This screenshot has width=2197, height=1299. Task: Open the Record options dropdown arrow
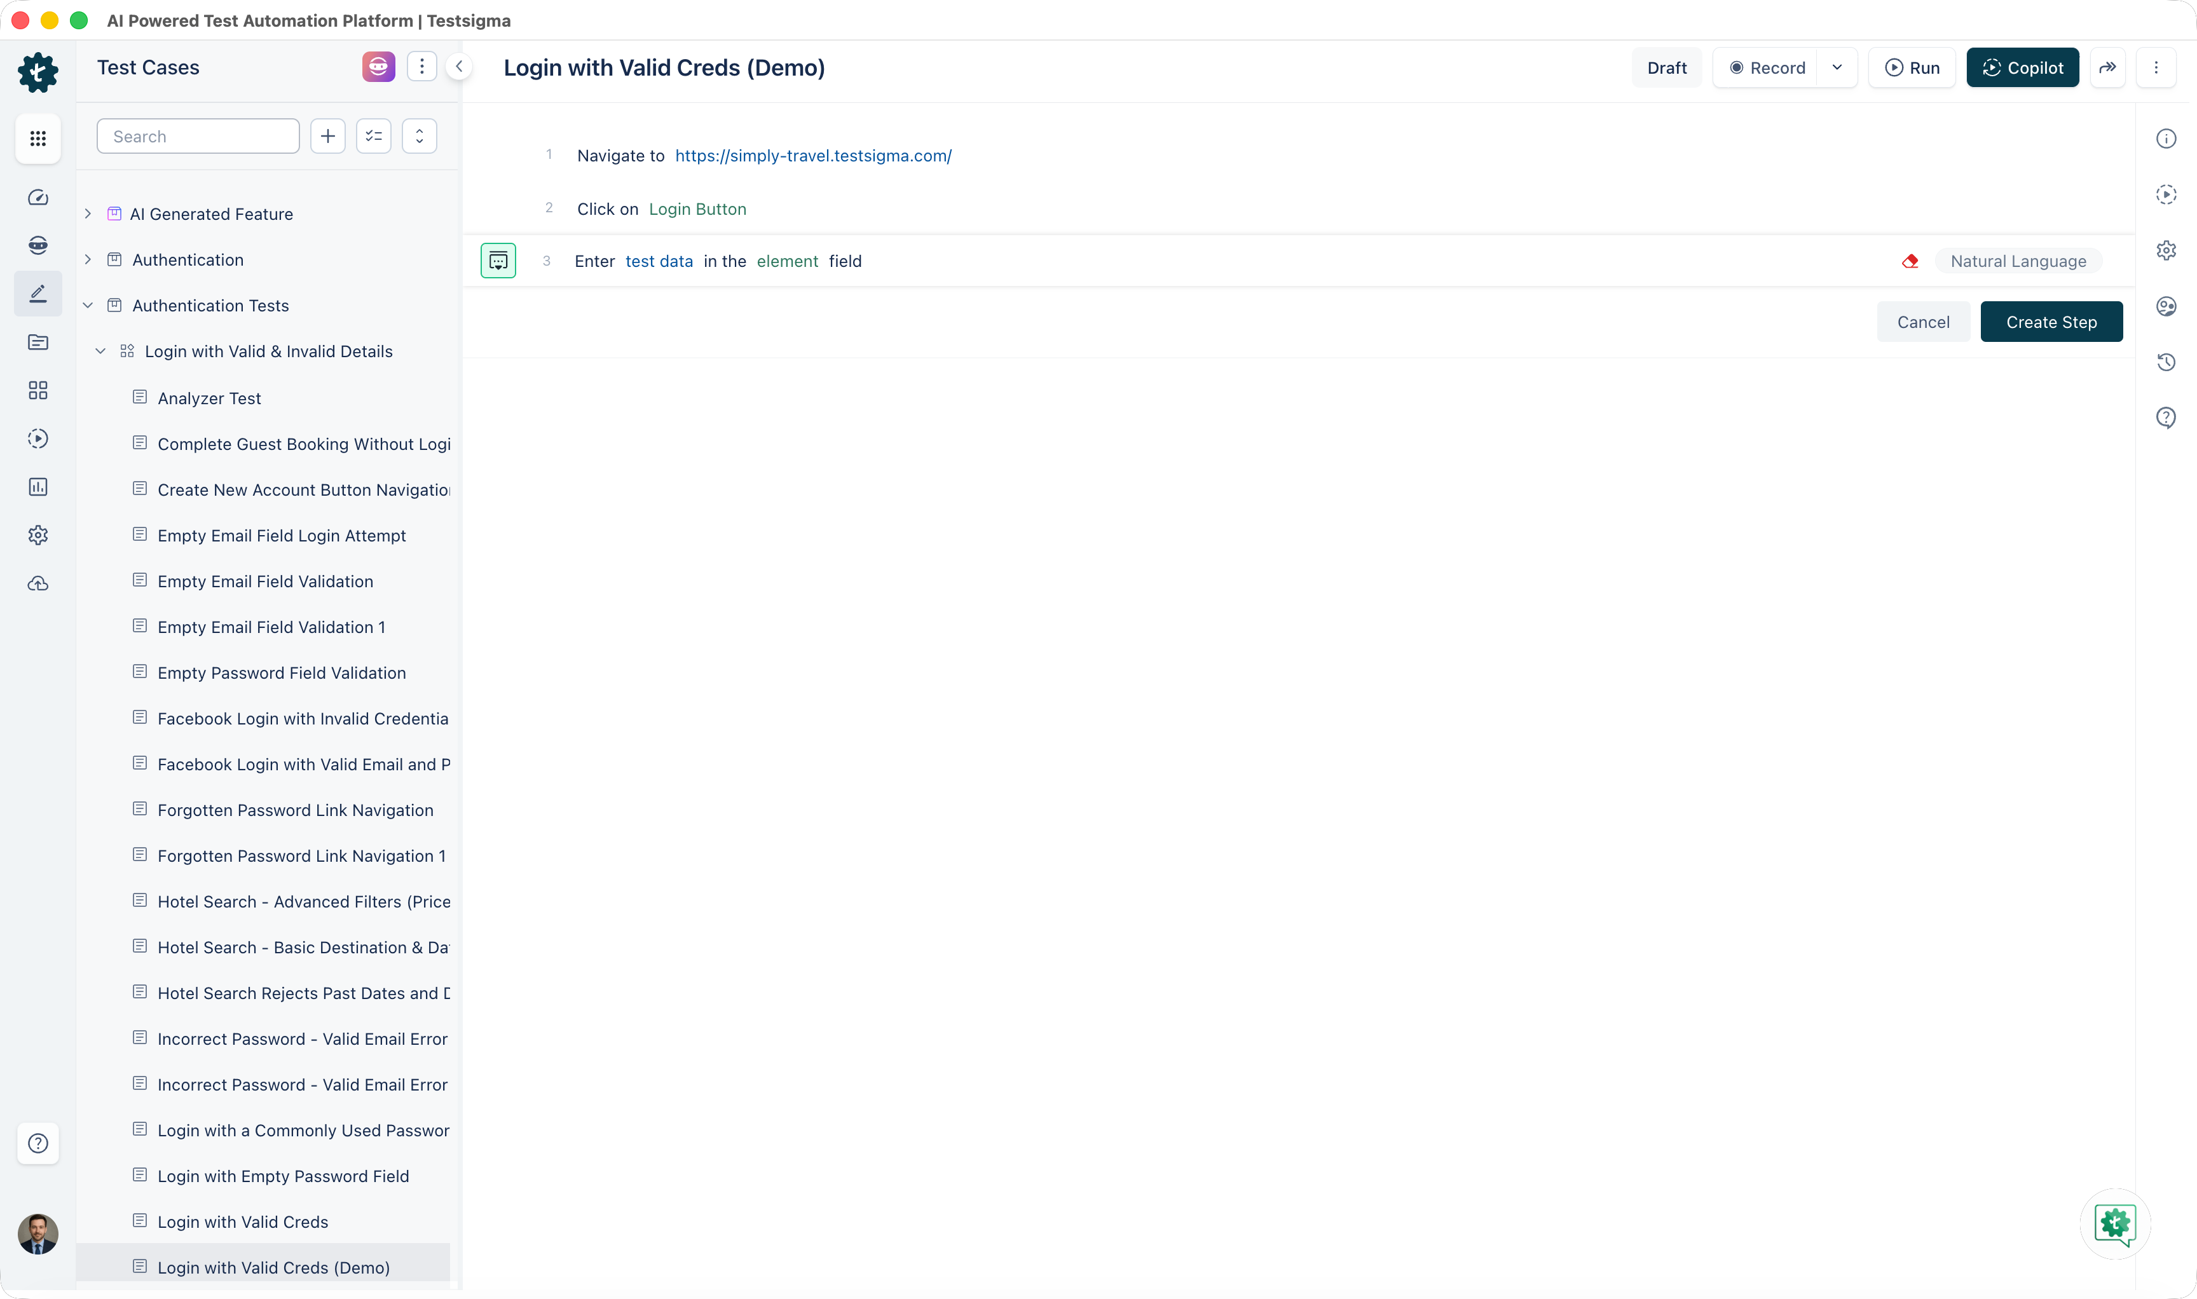1837,67
